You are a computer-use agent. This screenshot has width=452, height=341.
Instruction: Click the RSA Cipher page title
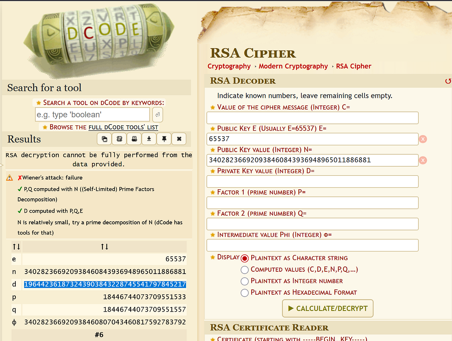coord(253,53)
